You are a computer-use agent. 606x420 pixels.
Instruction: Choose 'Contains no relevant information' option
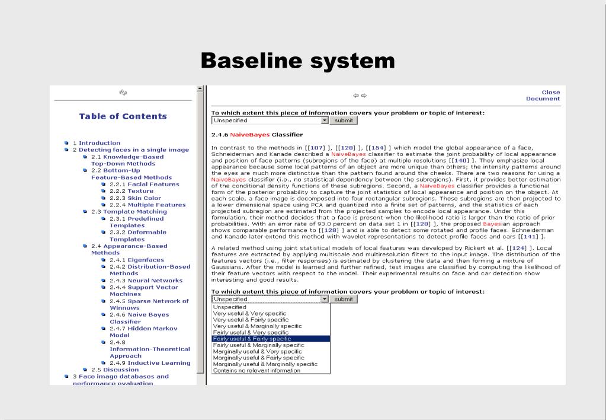click(x=271, y=370)
